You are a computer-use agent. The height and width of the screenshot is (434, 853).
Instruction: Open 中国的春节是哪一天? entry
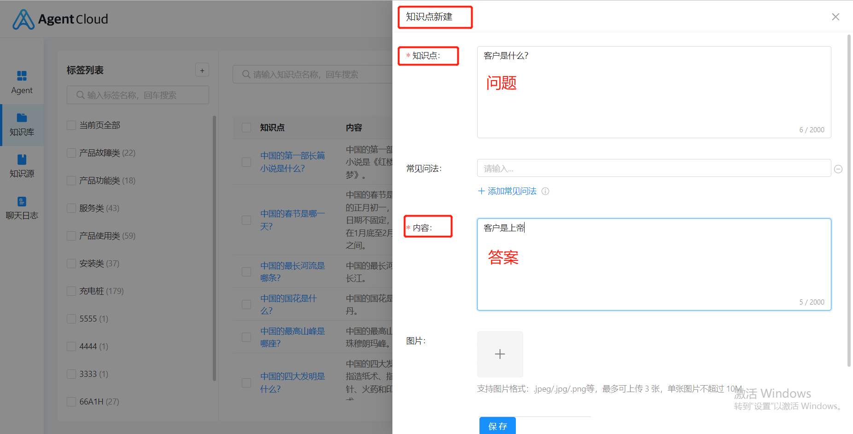click(x=292, y=220)
